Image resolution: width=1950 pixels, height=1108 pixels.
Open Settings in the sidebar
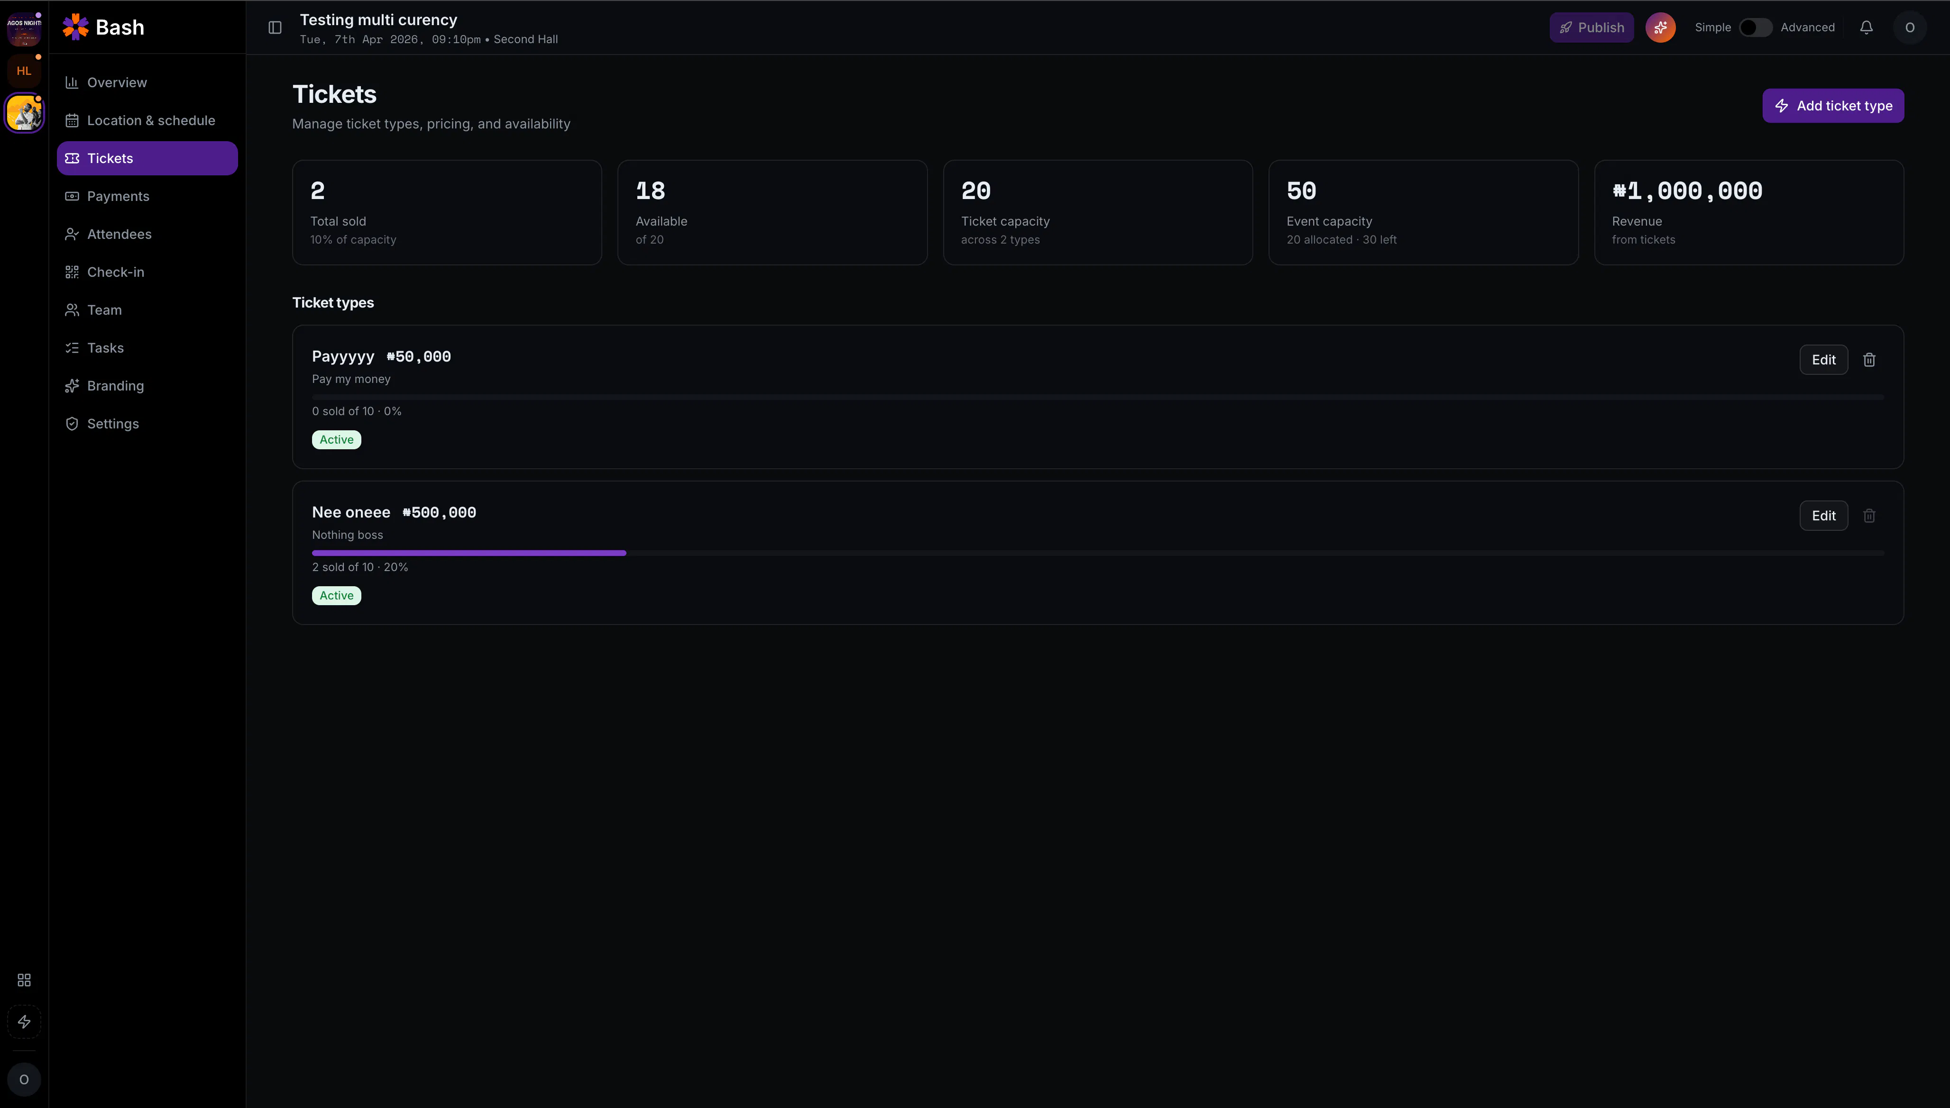147,424
